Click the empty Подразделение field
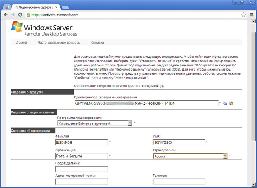 (x=81, y=169)
